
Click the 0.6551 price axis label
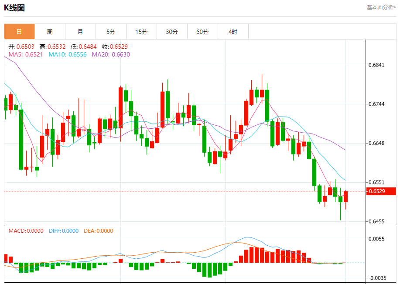pos(376,182)
